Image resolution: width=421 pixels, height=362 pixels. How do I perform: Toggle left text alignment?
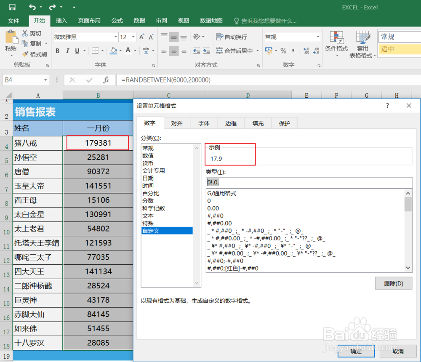click(x=164, y=51)
